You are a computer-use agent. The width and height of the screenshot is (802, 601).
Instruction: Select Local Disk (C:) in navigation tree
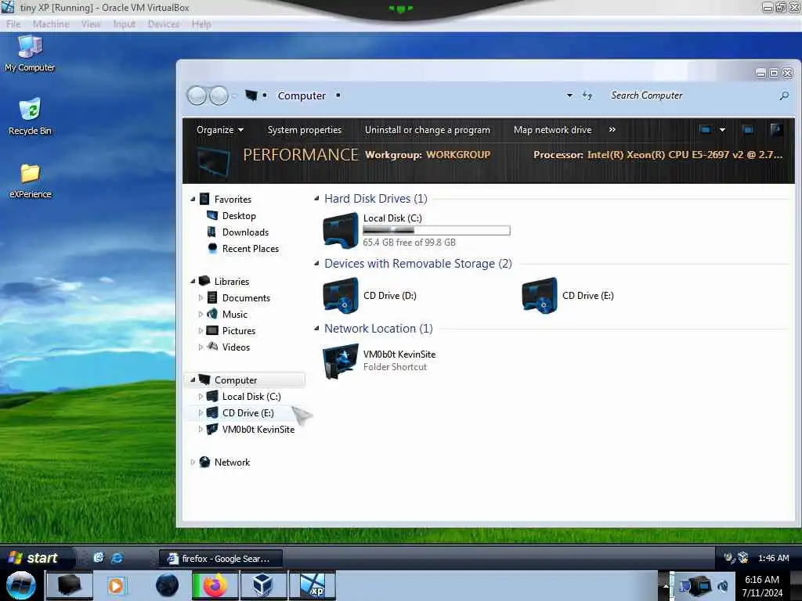coord(251,397)
